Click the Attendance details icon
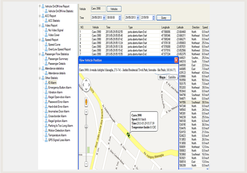Viewport: 247px width, 173px height. (x=46, y=73)
